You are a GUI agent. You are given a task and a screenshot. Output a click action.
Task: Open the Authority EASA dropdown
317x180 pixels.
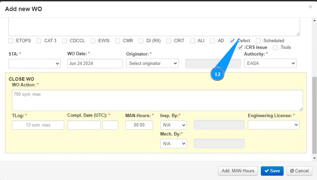[x=270, y=64]
